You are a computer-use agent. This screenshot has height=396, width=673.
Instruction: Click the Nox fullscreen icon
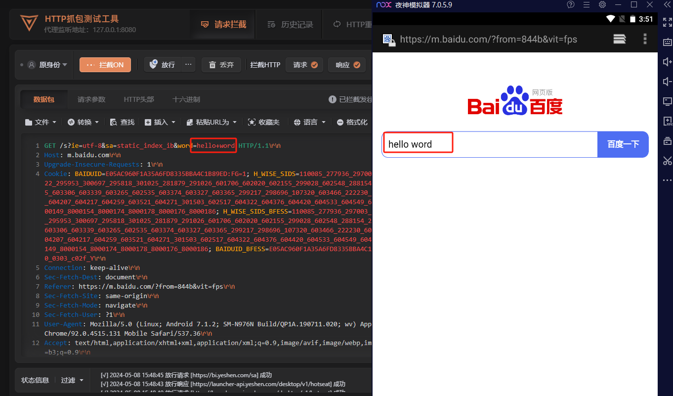pos(667,22)
